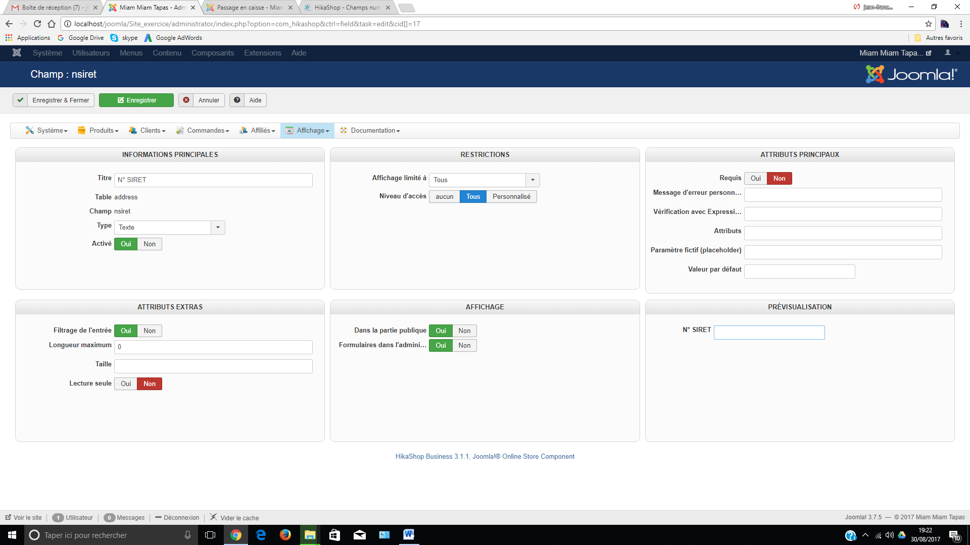Click the Vider le cache icon

point(214,517)
